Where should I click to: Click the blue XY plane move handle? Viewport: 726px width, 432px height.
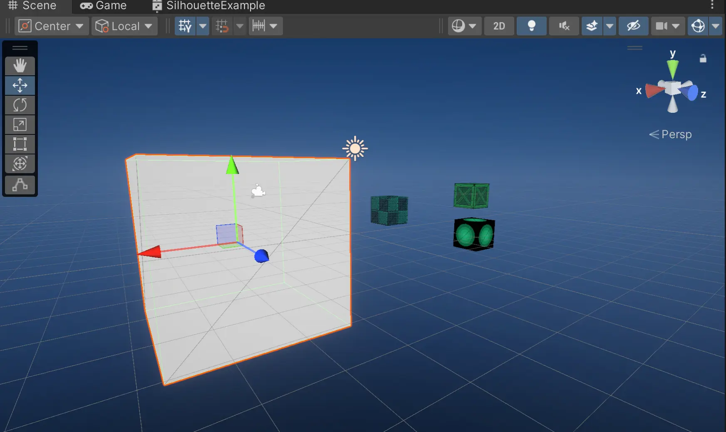[226, 234]
